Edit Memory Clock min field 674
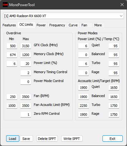Screen dimensions: 127x146 pos(12,55)
